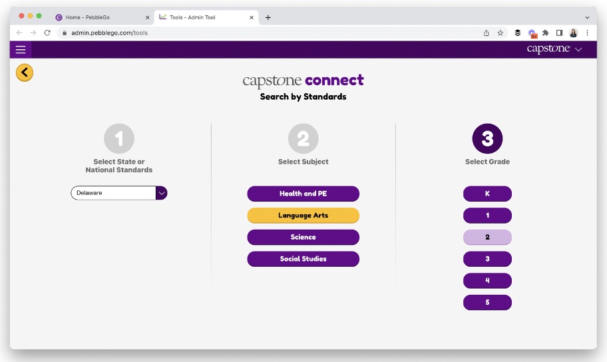Choose the Science subject button
This screenshot has width=607, height=362.
click(x=303, y=237)
